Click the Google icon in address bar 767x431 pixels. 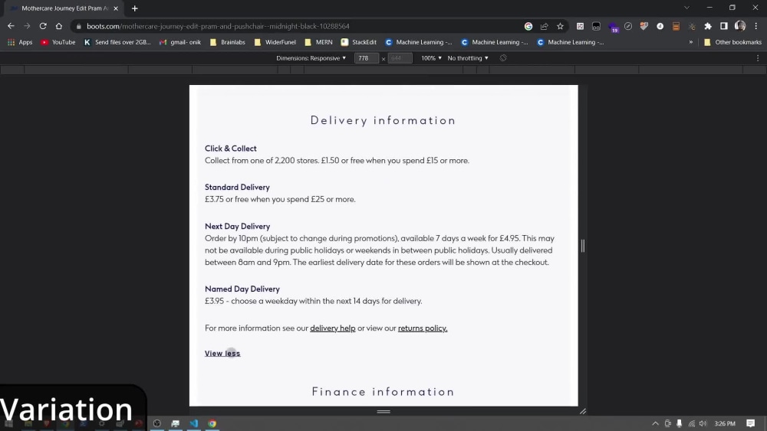(x=528, y=26)
